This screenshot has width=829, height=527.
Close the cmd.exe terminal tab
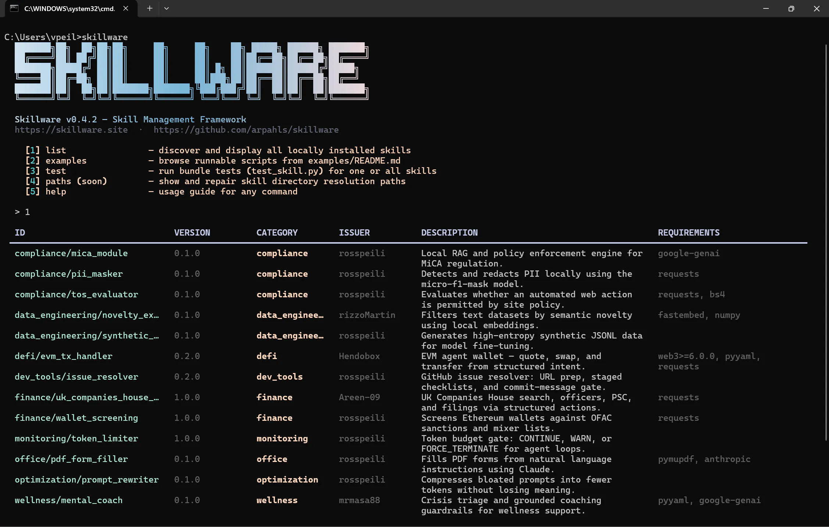[x=126, y=8]
